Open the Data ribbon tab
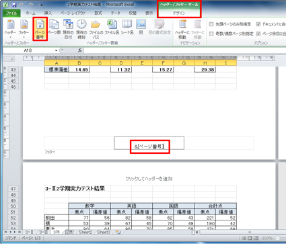 115,13
